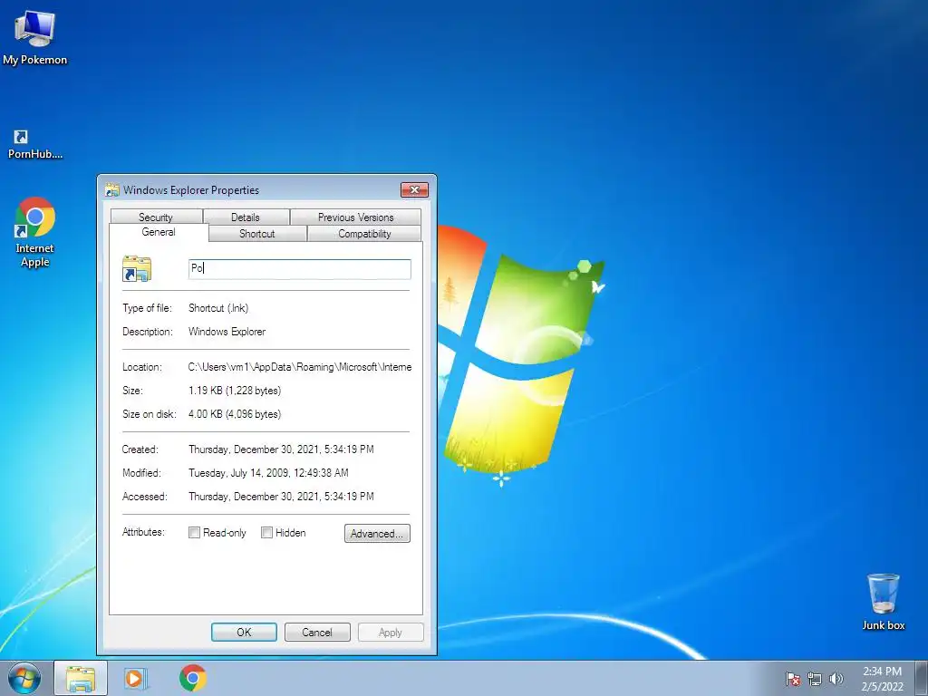Screen dimensions: 928x696
Task: Click the Created date value text
Action: point(281,449)
